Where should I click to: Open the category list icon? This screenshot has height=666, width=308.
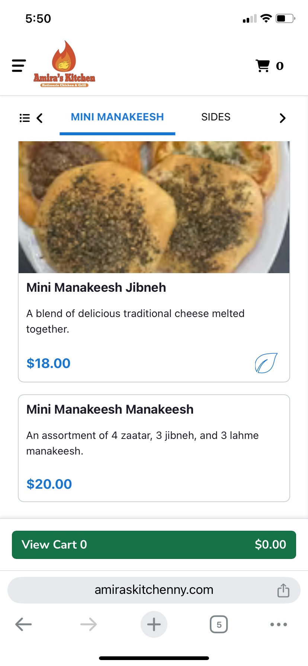pyautogui.click(x=25, y=118)
